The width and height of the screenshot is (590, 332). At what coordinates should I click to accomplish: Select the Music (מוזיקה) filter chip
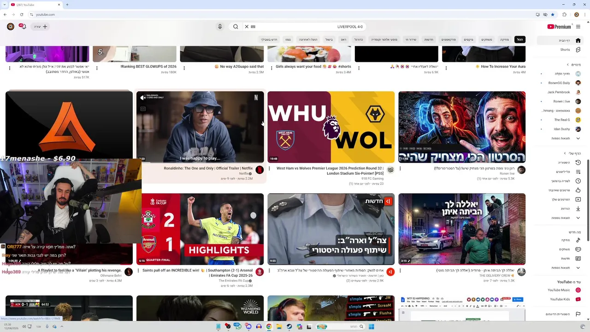pyautogui.click(x=505, y=40)
